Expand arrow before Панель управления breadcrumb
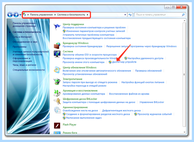Image resolution: width=194 pixels, height=142 pixels. [28, 15]
